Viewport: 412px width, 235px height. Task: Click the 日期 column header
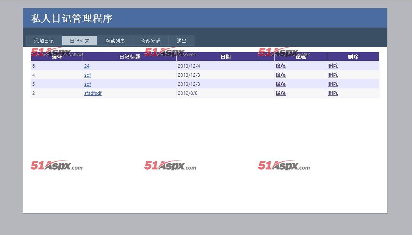point(226,57)
